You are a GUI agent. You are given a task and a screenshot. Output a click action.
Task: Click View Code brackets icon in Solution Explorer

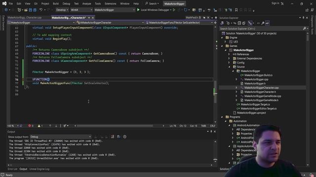[258, 23]
